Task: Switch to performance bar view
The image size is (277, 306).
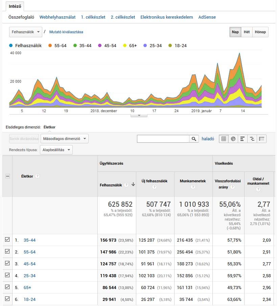Action: click(x=243, y=139)
